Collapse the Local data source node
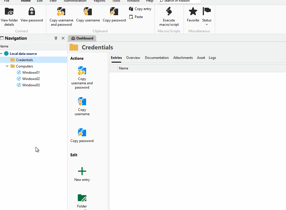The width and height of the screenshot is (286, 210). tap(1, 54)
